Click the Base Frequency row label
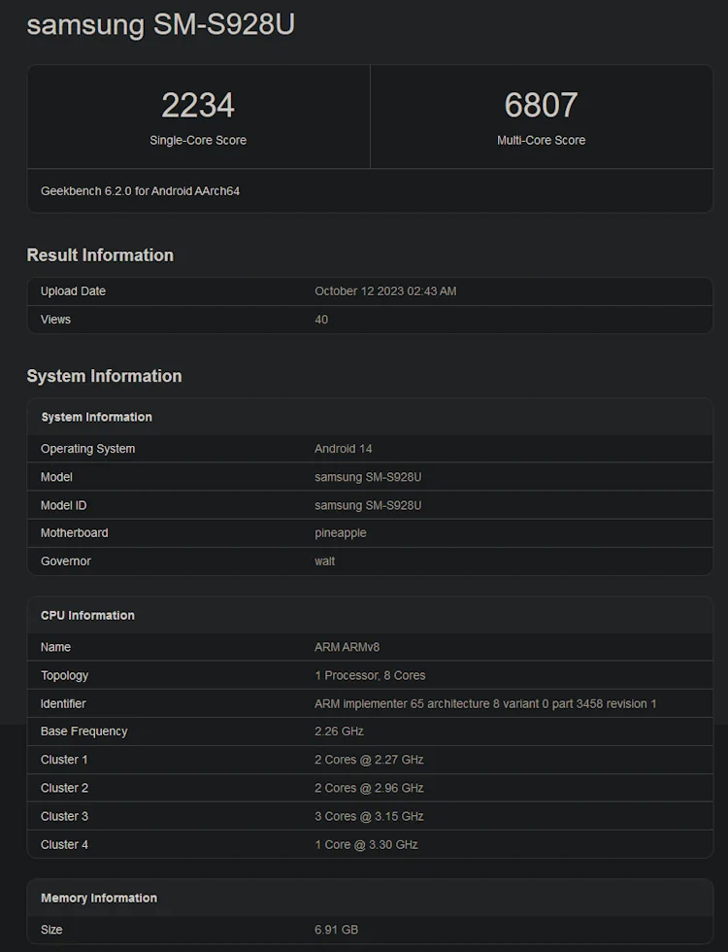This screenshot has width=728, height=952. [83, 731]
